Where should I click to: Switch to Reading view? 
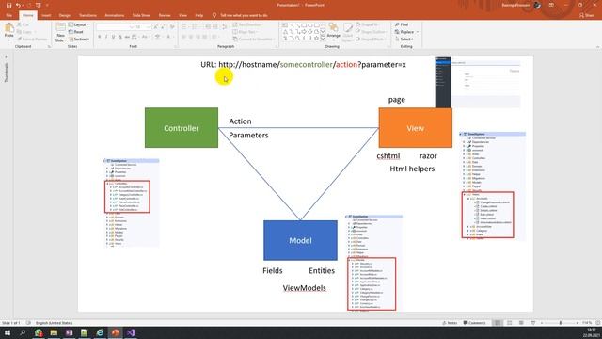click(x=521, y=323)
